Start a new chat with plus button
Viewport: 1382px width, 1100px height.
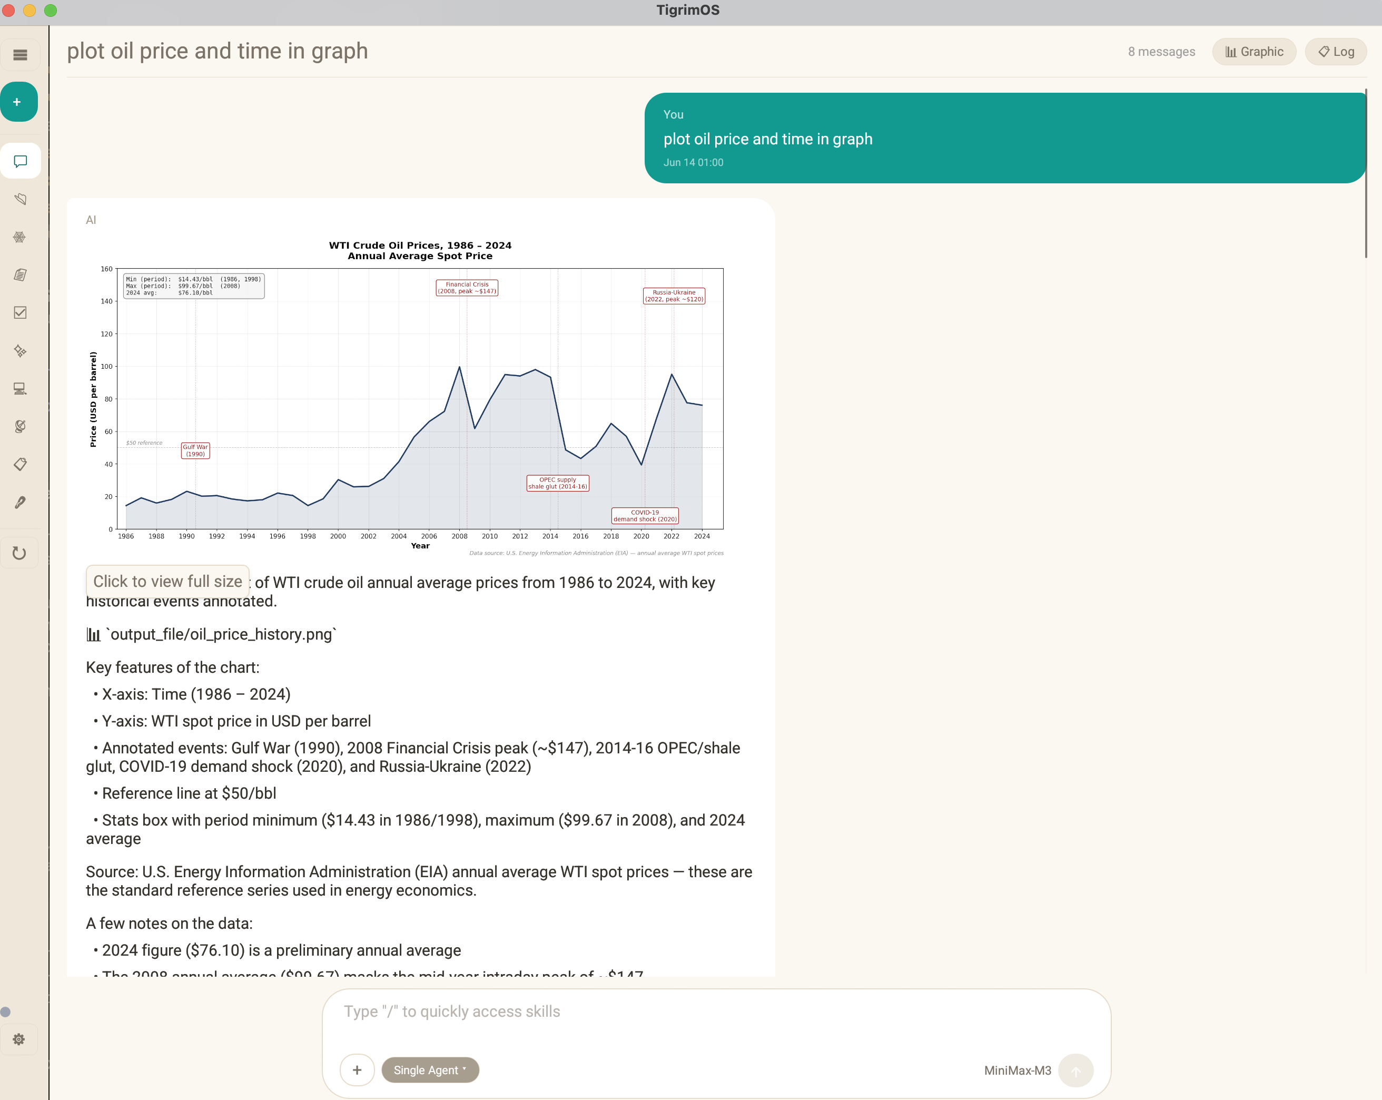coord(18,102)
